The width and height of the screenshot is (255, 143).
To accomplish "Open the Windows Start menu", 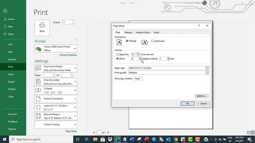I will (4, 139).
